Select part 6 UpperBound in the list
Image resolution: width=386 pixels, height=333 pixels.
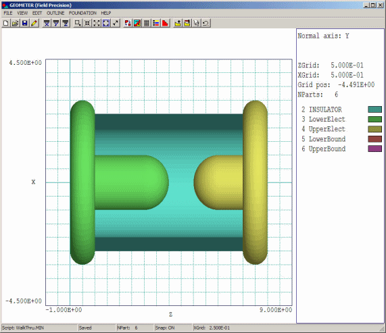click(x=324, y=149)
